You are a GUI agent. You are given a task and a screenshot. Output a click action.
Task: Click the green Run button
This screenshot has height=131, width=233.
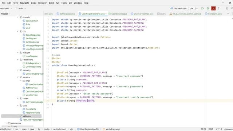coord(202,8)
